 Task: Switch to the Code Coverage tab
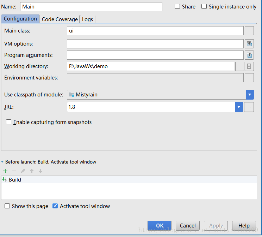pyautogui.click(x=60, y=19)
